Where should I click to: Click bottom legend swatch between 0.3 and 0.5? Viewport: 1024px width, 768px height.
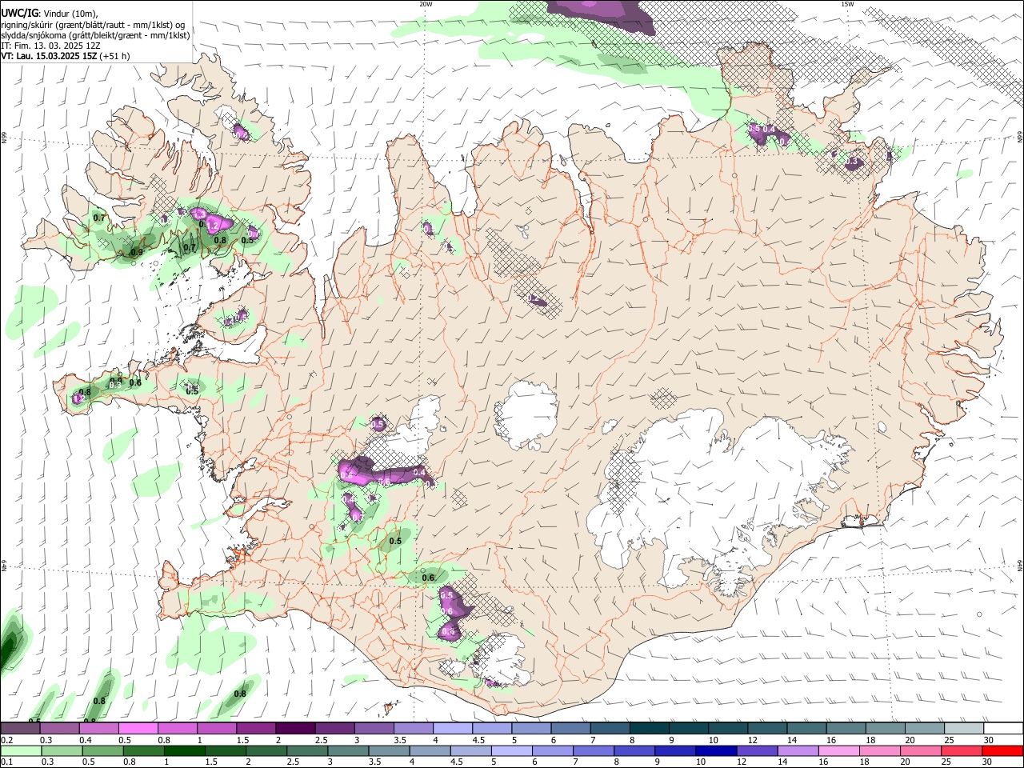pos(62,750)
